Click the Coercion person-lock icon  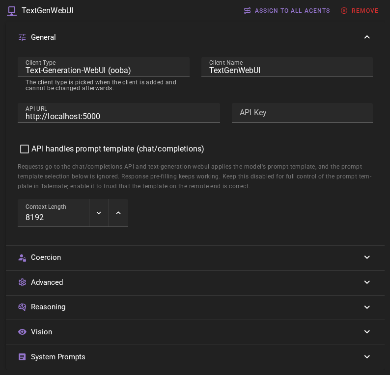coord(22,258)
